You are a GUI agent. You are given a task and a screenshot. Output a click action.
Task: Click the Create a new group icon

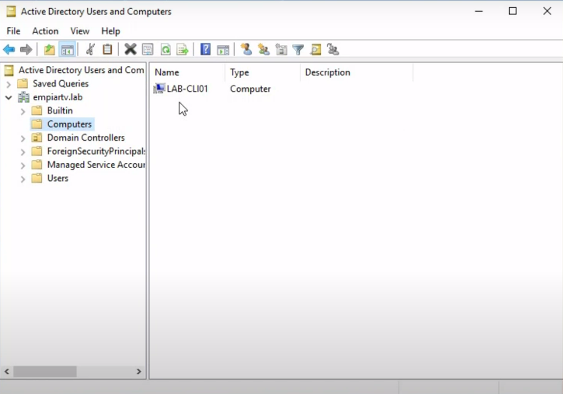[x=263, y=49]
